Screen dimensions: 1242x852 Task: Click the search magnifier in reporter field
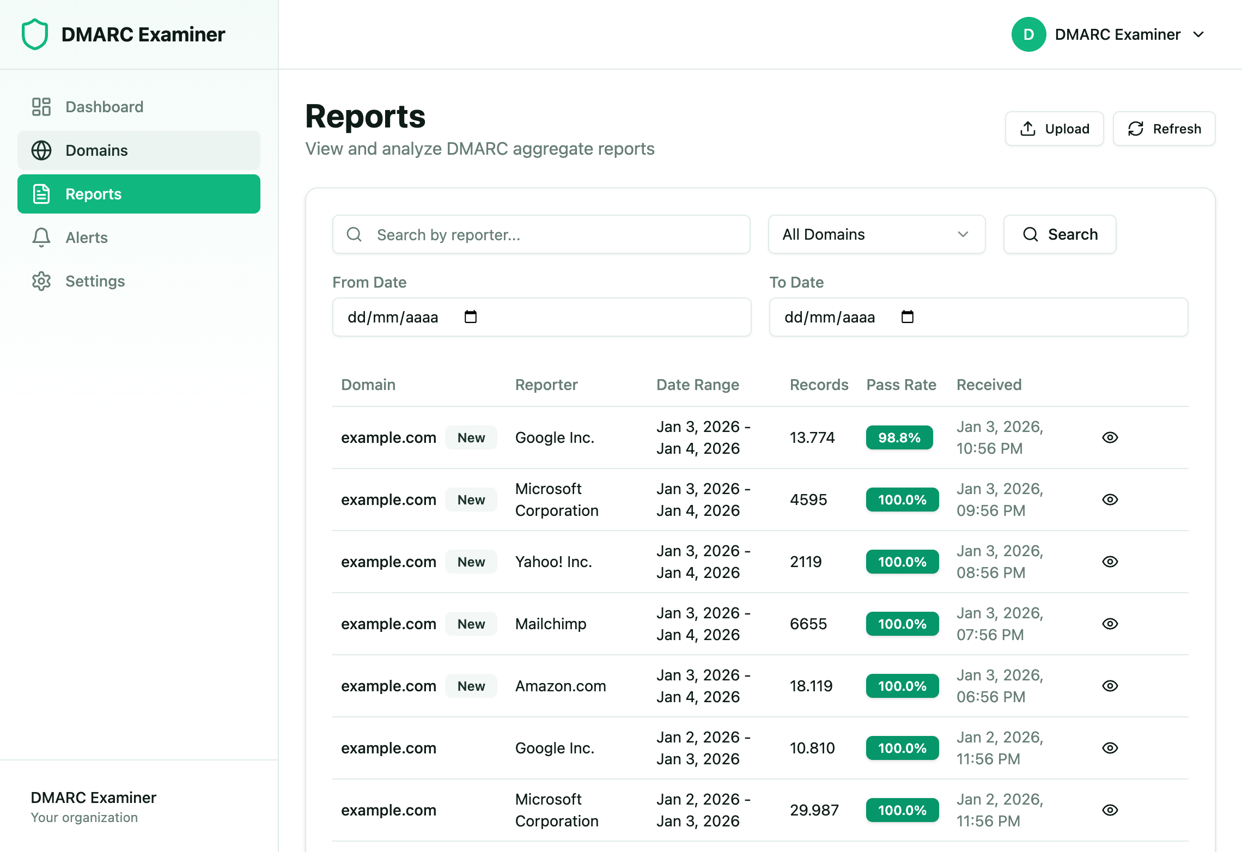pyautogui.click(x=354, y=234)
